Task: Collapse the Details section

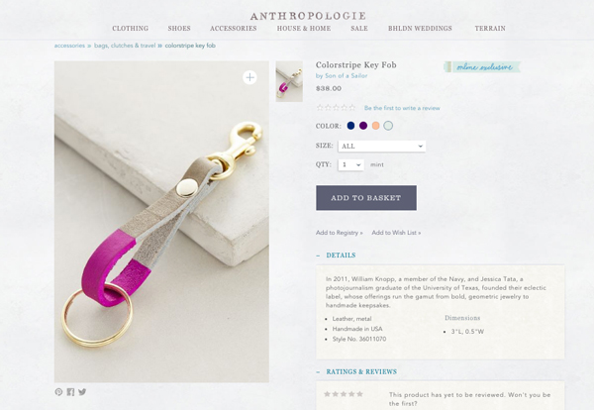Action: (x=337, y=256)
